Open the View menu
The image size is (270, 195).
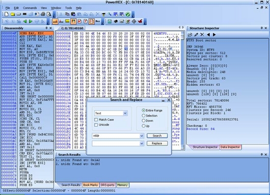[44, 8]
